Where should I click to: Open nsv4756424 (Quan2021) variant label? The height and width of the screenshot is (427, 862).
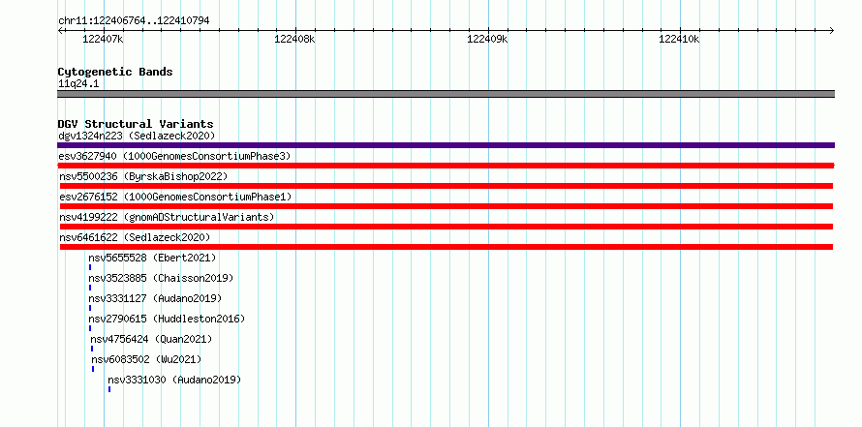coord(151,339)
